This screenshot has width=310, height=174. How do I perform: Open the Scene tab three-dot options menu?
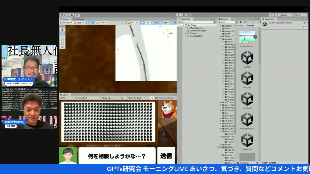click(x=175, y=19)
